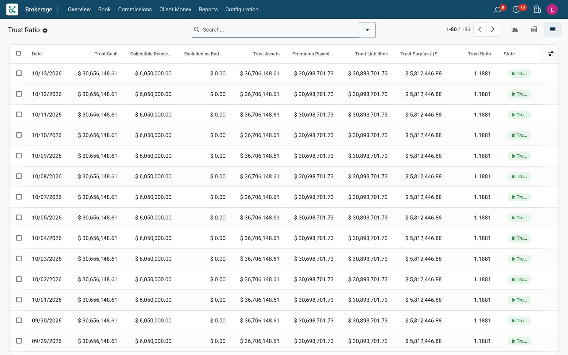568x355 pixels.
Task: Open the Book menu
Action: click(x=104, y=10)
